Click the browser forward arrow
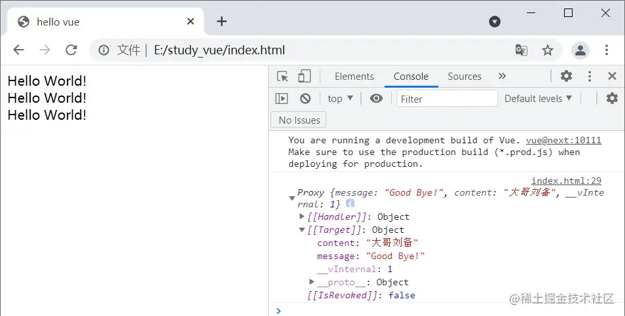Image resolution: width=625 pixels, height=316 pixels. [45, 50]
